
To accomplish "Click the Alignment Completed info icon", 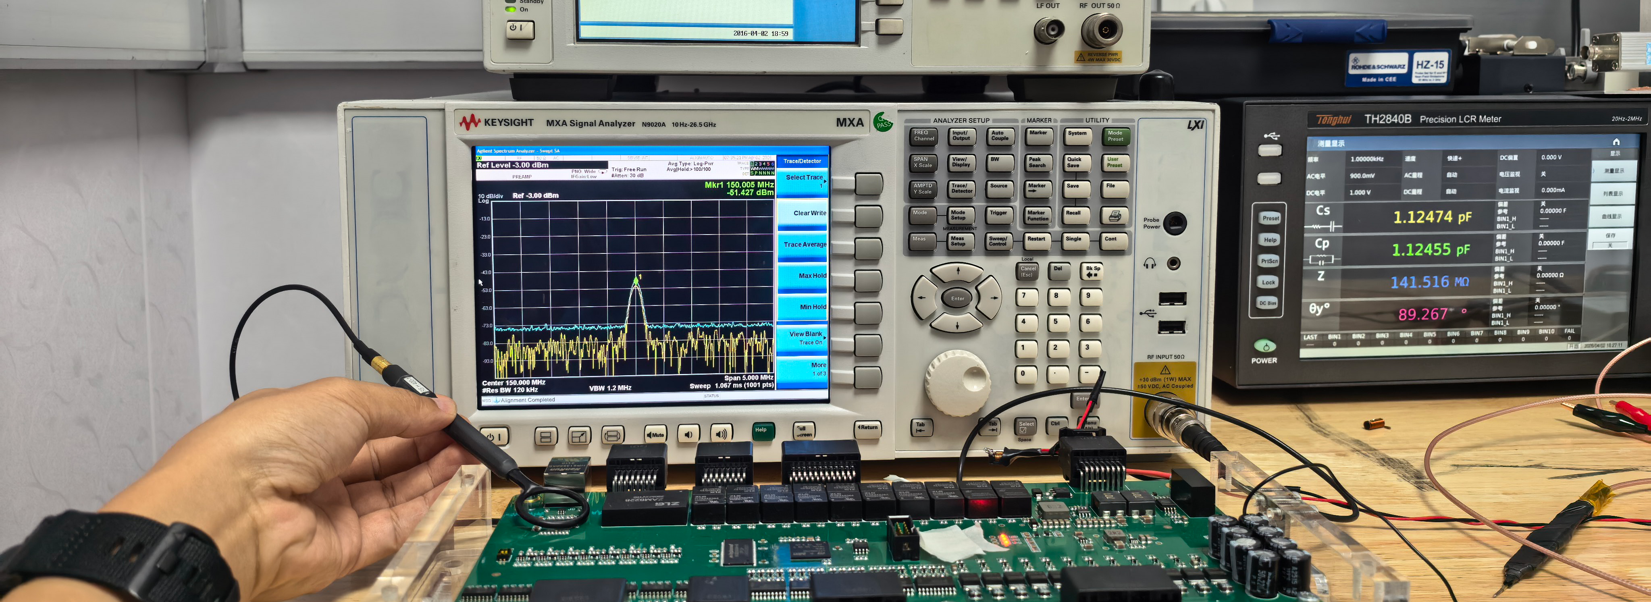I will [x=497, y=400].
